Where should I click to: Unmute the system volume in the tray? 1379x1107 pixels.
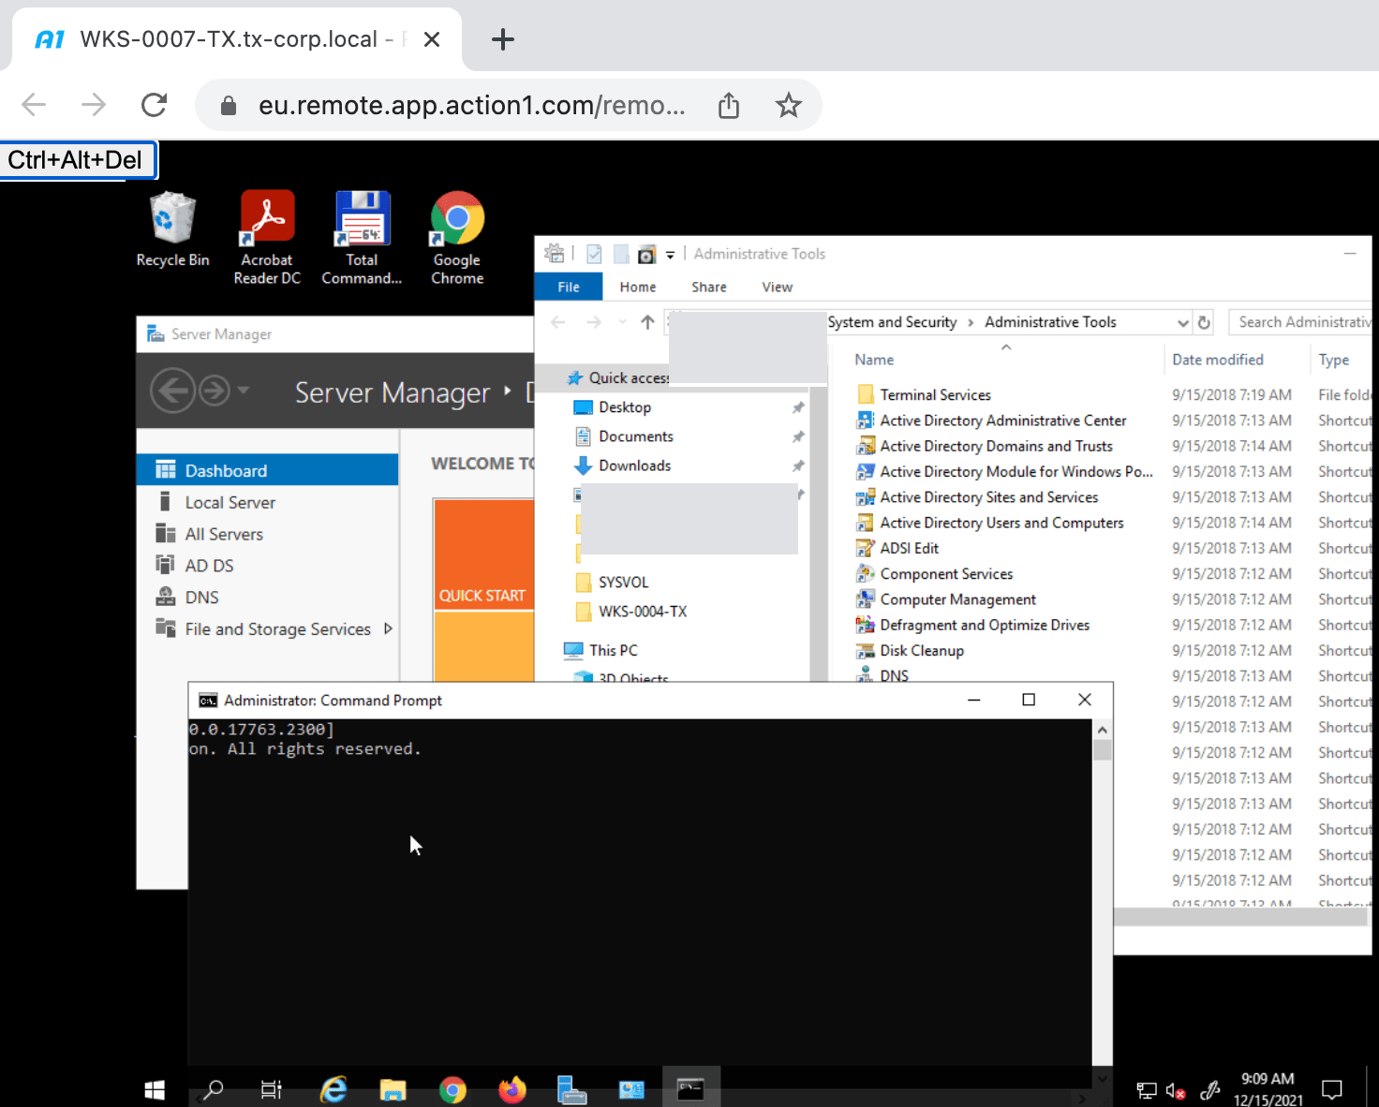click(1173, 1089)
